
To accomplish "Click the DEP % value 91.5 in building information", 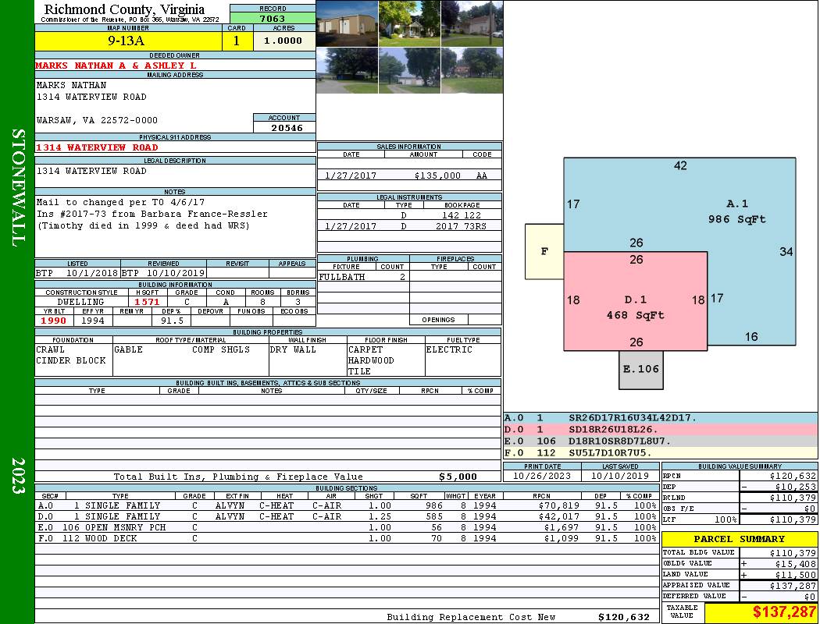I will point(172,321).
